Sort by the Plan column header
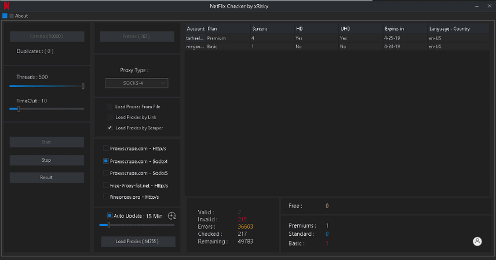 [x=228, y=29]
